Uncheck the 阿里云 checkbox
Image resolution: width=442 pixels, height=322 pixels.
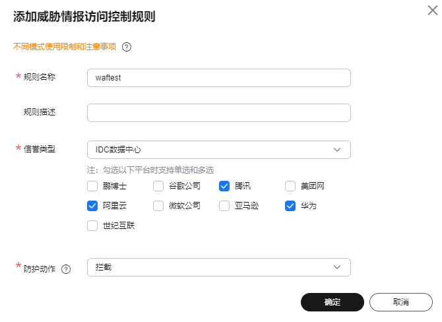(x=92, y=206)
